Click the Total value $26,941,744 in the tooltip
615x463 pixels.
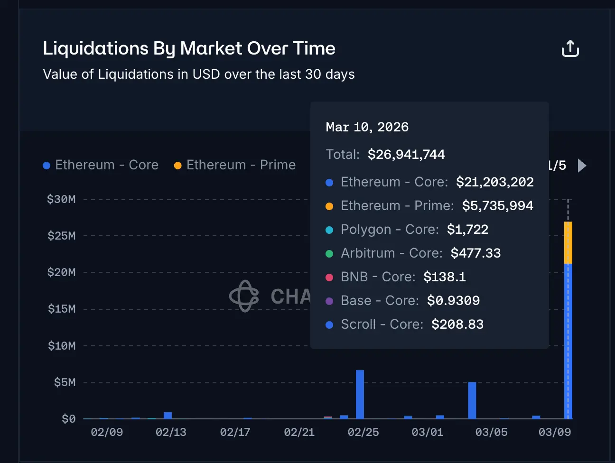(x=406, y=154)
